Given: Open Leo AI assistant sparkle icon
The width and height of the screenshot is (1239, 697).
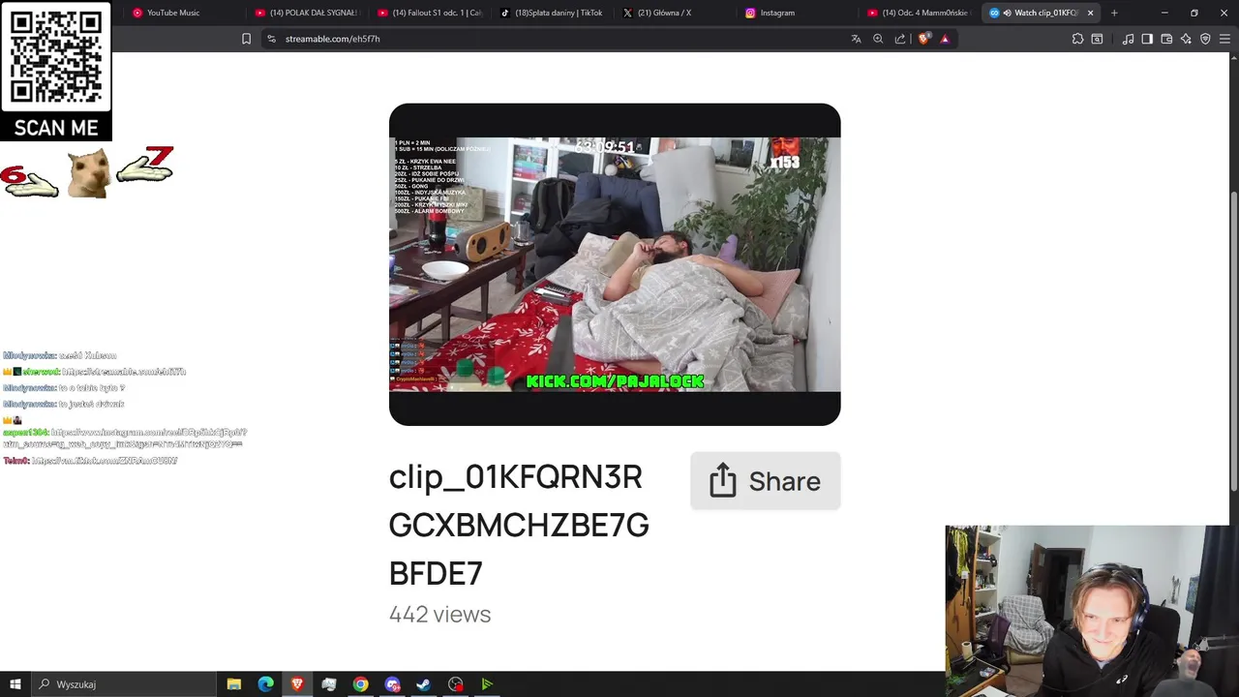Looking at the screenshot, I should 1186,39.
